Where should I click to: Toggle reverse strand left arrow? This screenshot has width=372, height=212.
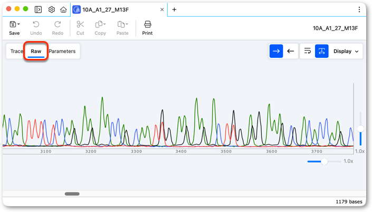tap(290, 51)
